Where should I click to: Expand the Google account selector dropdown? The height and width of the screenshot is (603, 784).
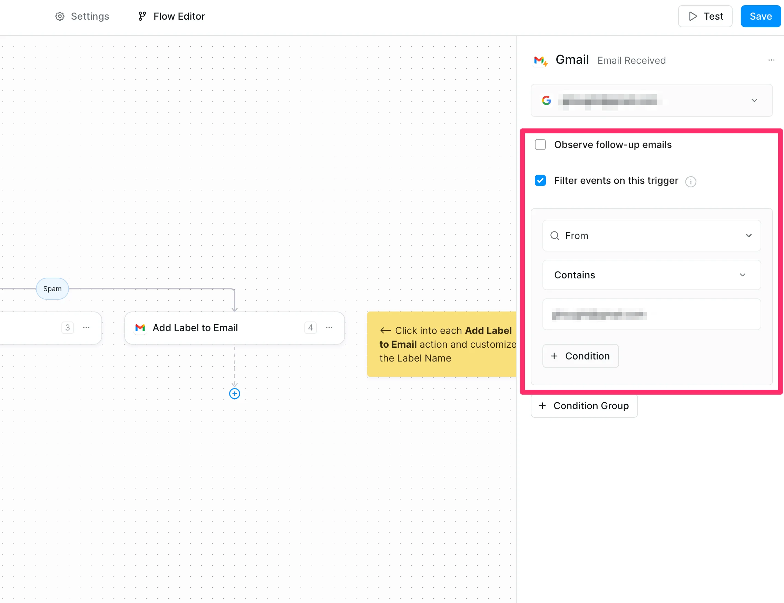754,100
